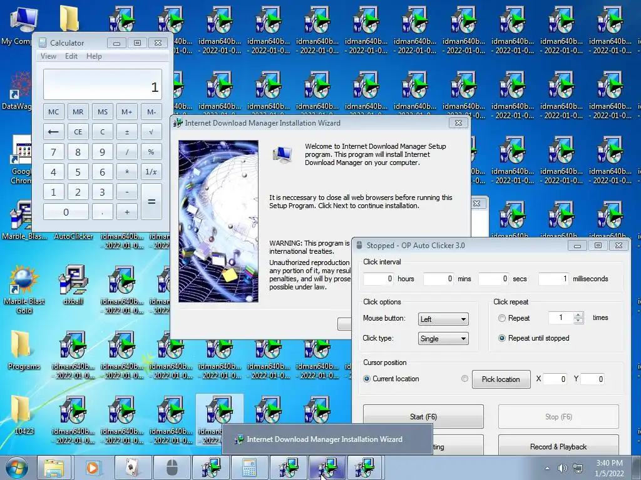Click digit 0 in Calculator
The width and height of the screenshot is (641, 480).
tap(66, 212)
